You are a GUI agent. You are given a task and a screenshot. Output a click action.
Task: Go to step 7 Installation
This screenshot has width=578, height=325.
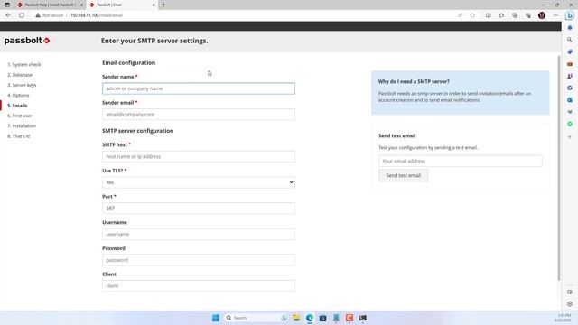pos(22,126)
